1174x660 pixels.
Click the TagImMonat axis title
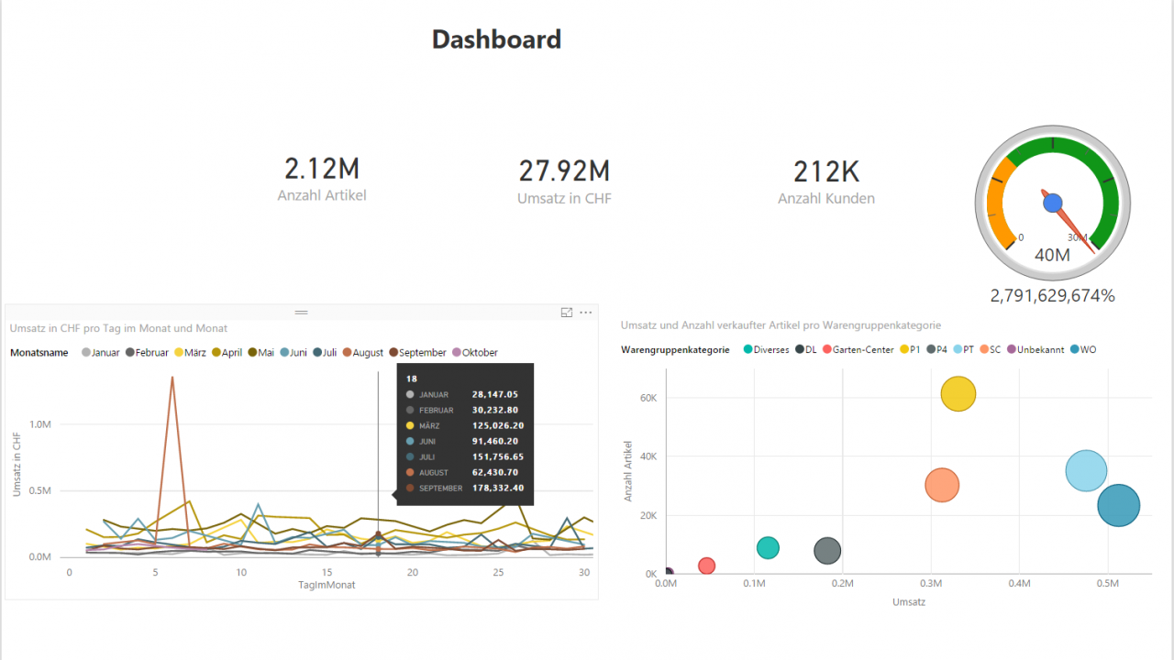point(327,584)
